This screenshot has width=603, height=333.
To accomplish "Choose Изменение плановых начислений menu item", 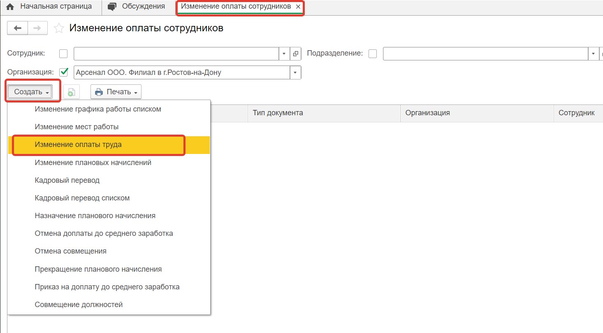I will 109,163.
